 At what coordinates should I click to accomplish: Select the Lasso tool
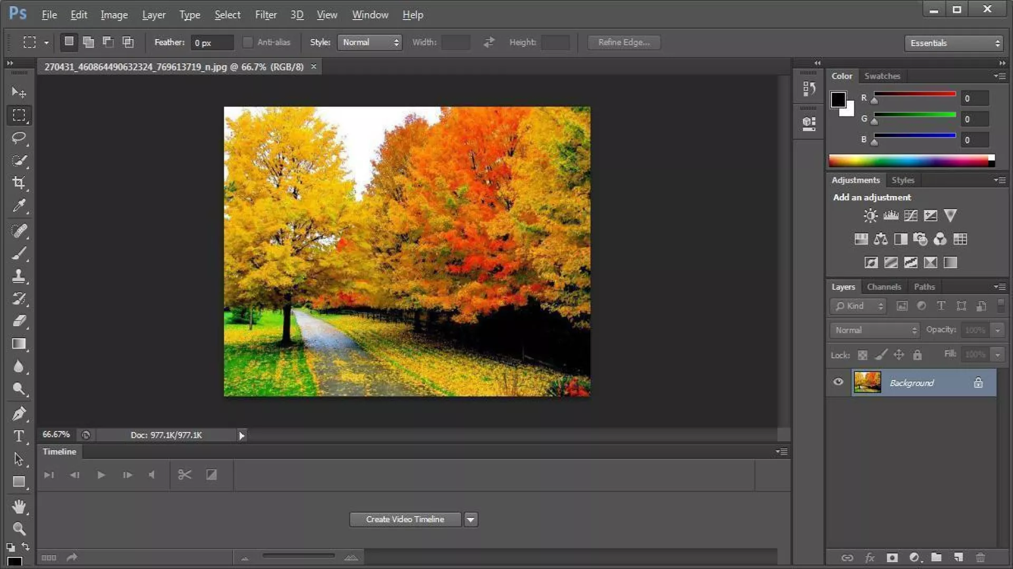19,138
